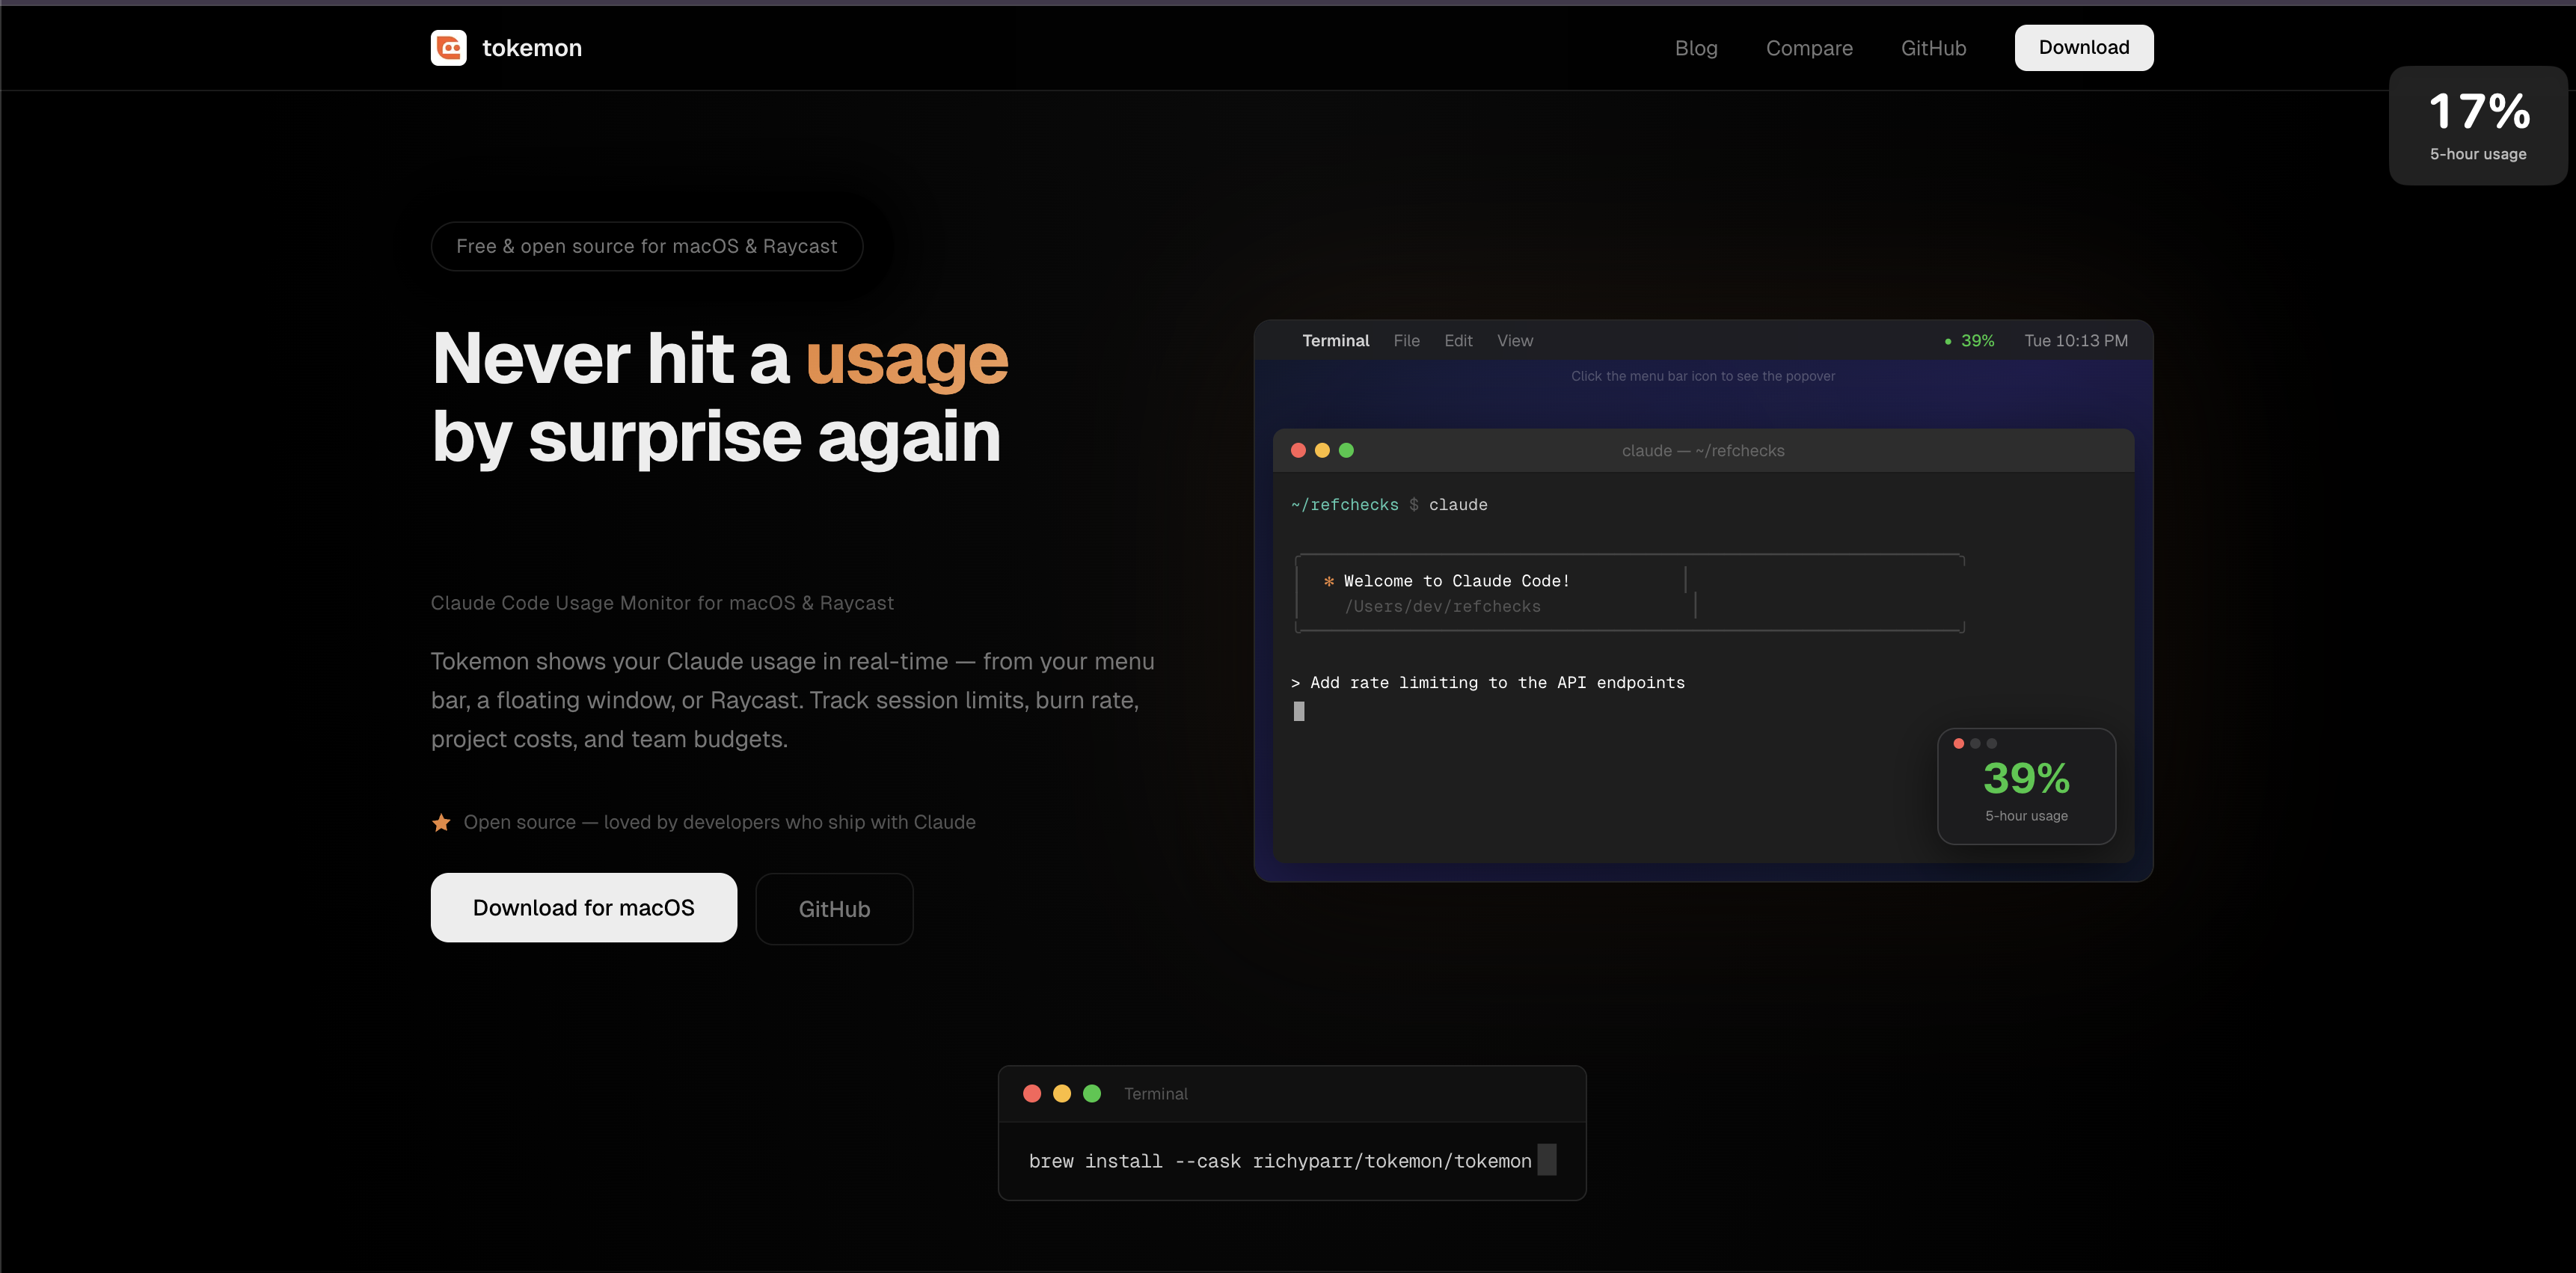Click the orange word usage in the headline

[x=907, y=360]
